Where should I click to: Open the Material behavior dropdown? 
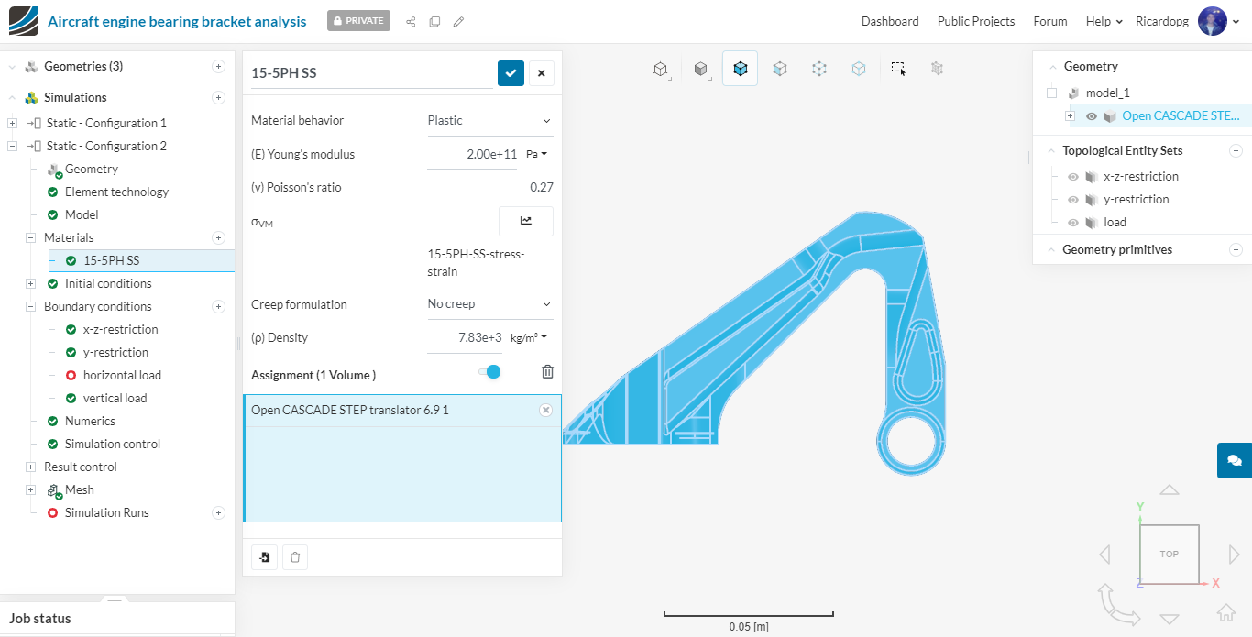(489, 121)
